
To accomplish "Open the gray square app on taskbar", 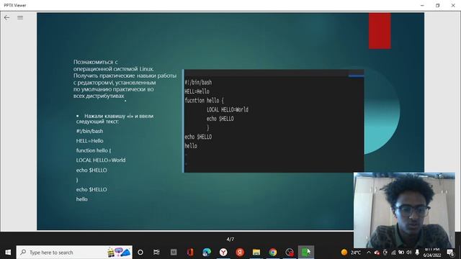I will pos(174,253).
